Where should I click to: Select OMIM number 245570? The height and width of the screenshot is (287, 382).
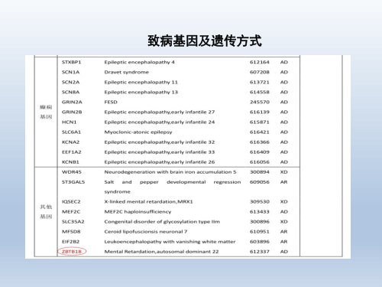pos(259,102)
